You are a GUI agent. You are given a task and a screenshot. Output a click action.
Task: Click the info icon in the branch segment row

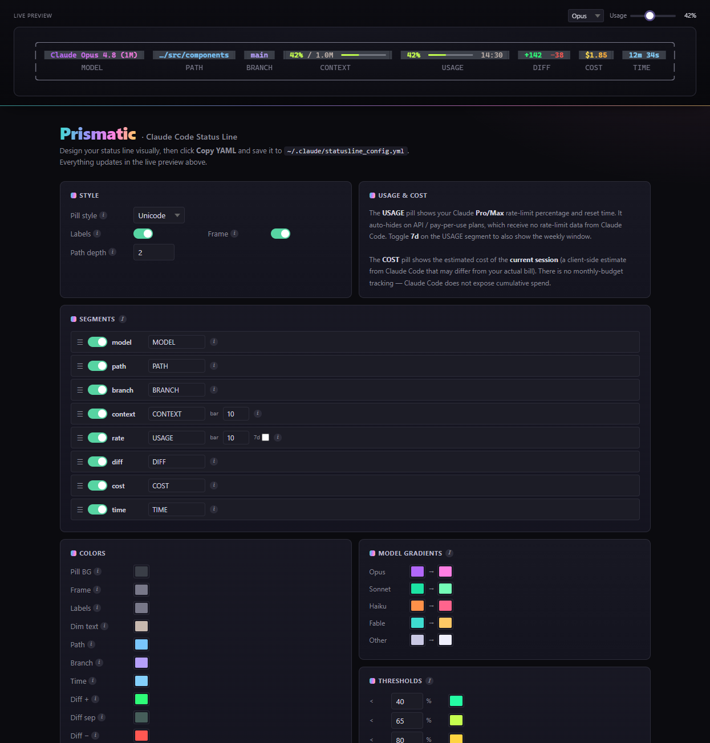[214, 390]
